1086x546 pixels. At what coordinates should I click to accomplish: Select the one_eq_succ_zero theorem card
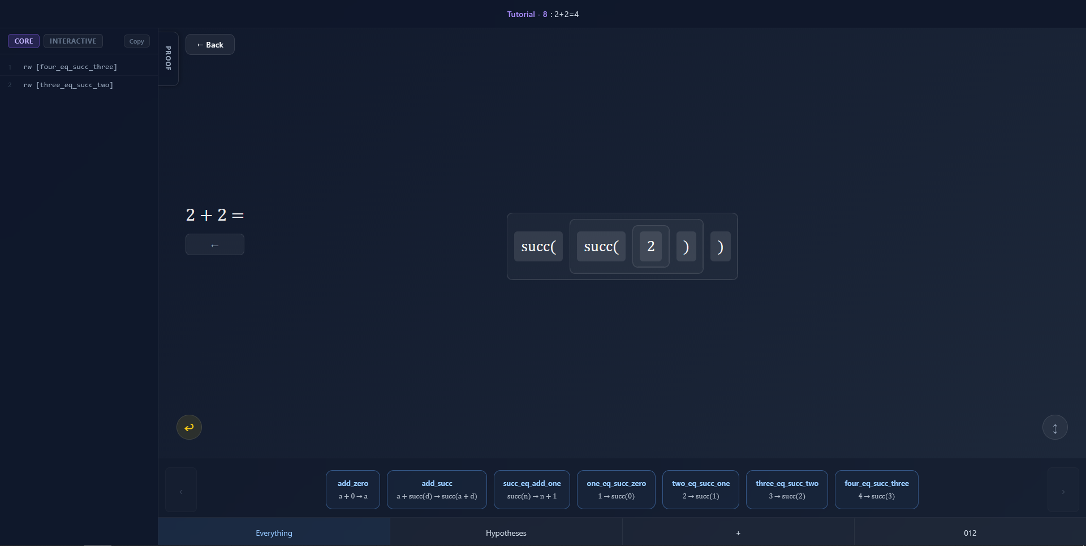click(x=616, y=489)
